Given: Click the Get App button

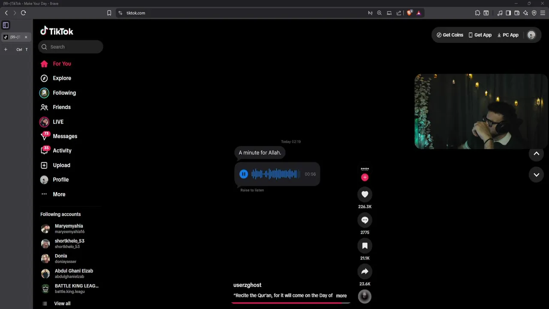Looking at the screenshot, I should 480,35.
